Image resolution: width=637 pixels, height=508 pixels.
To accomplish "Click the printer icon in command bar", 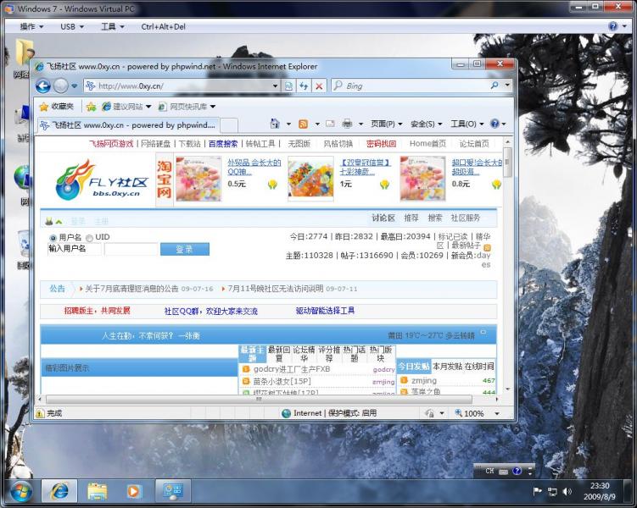I will pos(347,124).
